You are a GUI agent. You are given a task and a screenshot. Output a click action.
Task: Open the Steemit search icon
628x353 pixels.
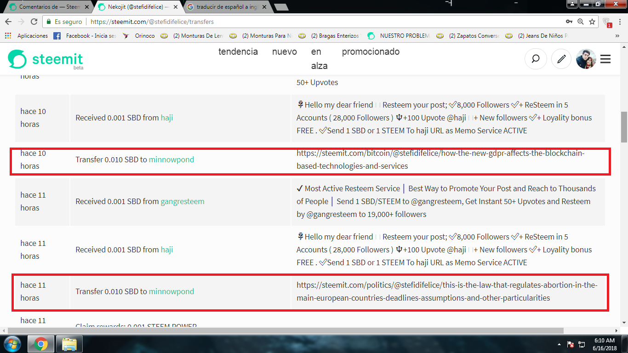pyautogui.click(x=536, y=59)
